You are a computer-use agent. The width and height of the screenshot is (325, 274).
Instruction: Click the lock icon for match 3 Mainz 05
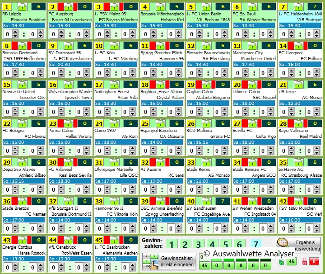[x=115, y=7]
